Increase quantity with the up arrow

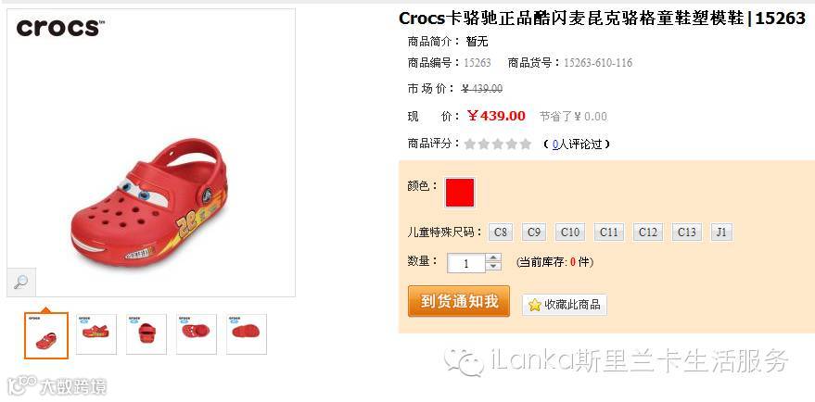(493, 258)
